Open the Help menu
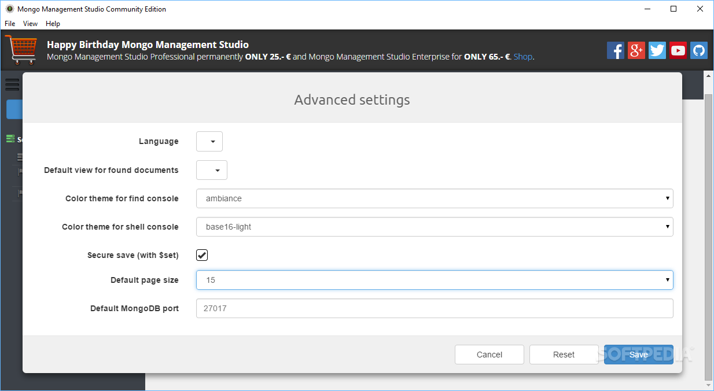 click(53, 24)
